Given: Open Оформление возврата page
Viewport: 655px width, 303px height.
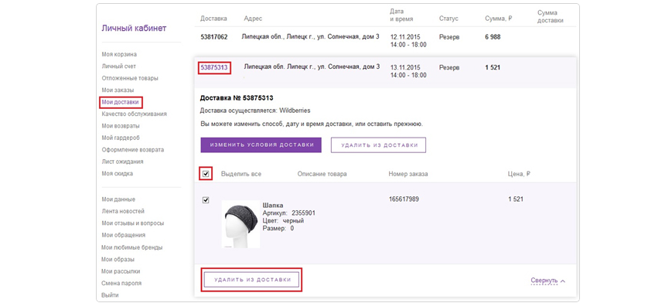Looking at the screenshot, I should [x=133, y=149].
